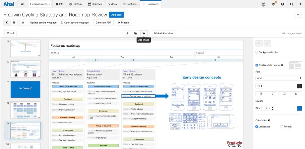Open the Roadmaps tab
The image size is (305, 149).
pyautogui.click(x=151, y=4)
